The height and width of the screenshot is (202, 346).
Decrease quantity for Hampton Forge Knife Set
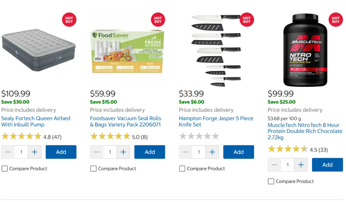click(x=185, y=152)
